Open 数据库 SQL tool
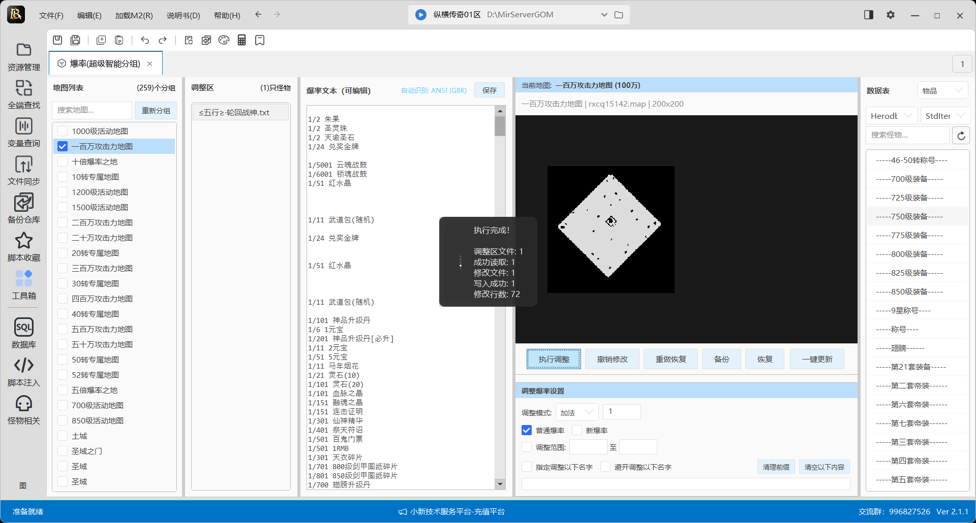976x523 pixels. pos(23,334)
